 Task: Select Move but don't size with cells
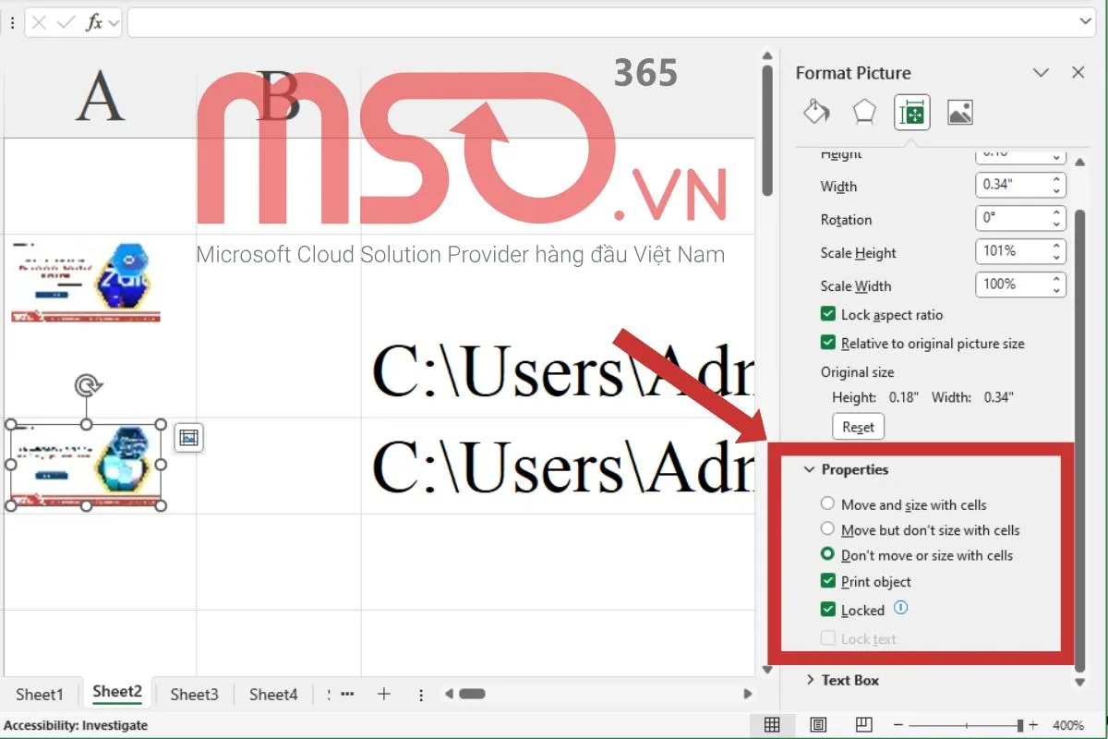coord(826,529)
